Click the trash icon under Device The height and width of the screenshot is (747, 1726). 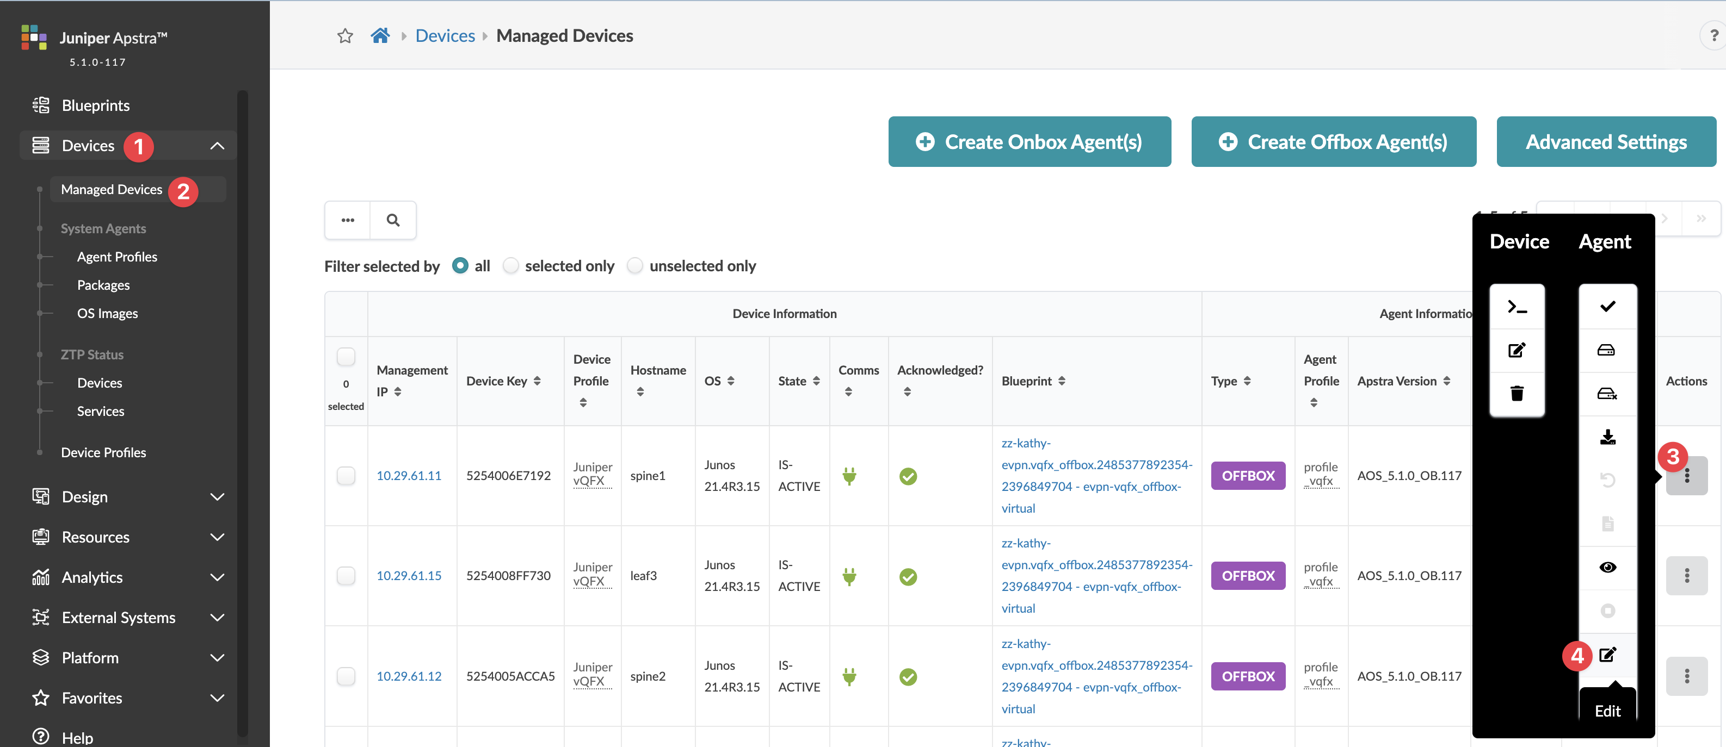[1517, 394]
